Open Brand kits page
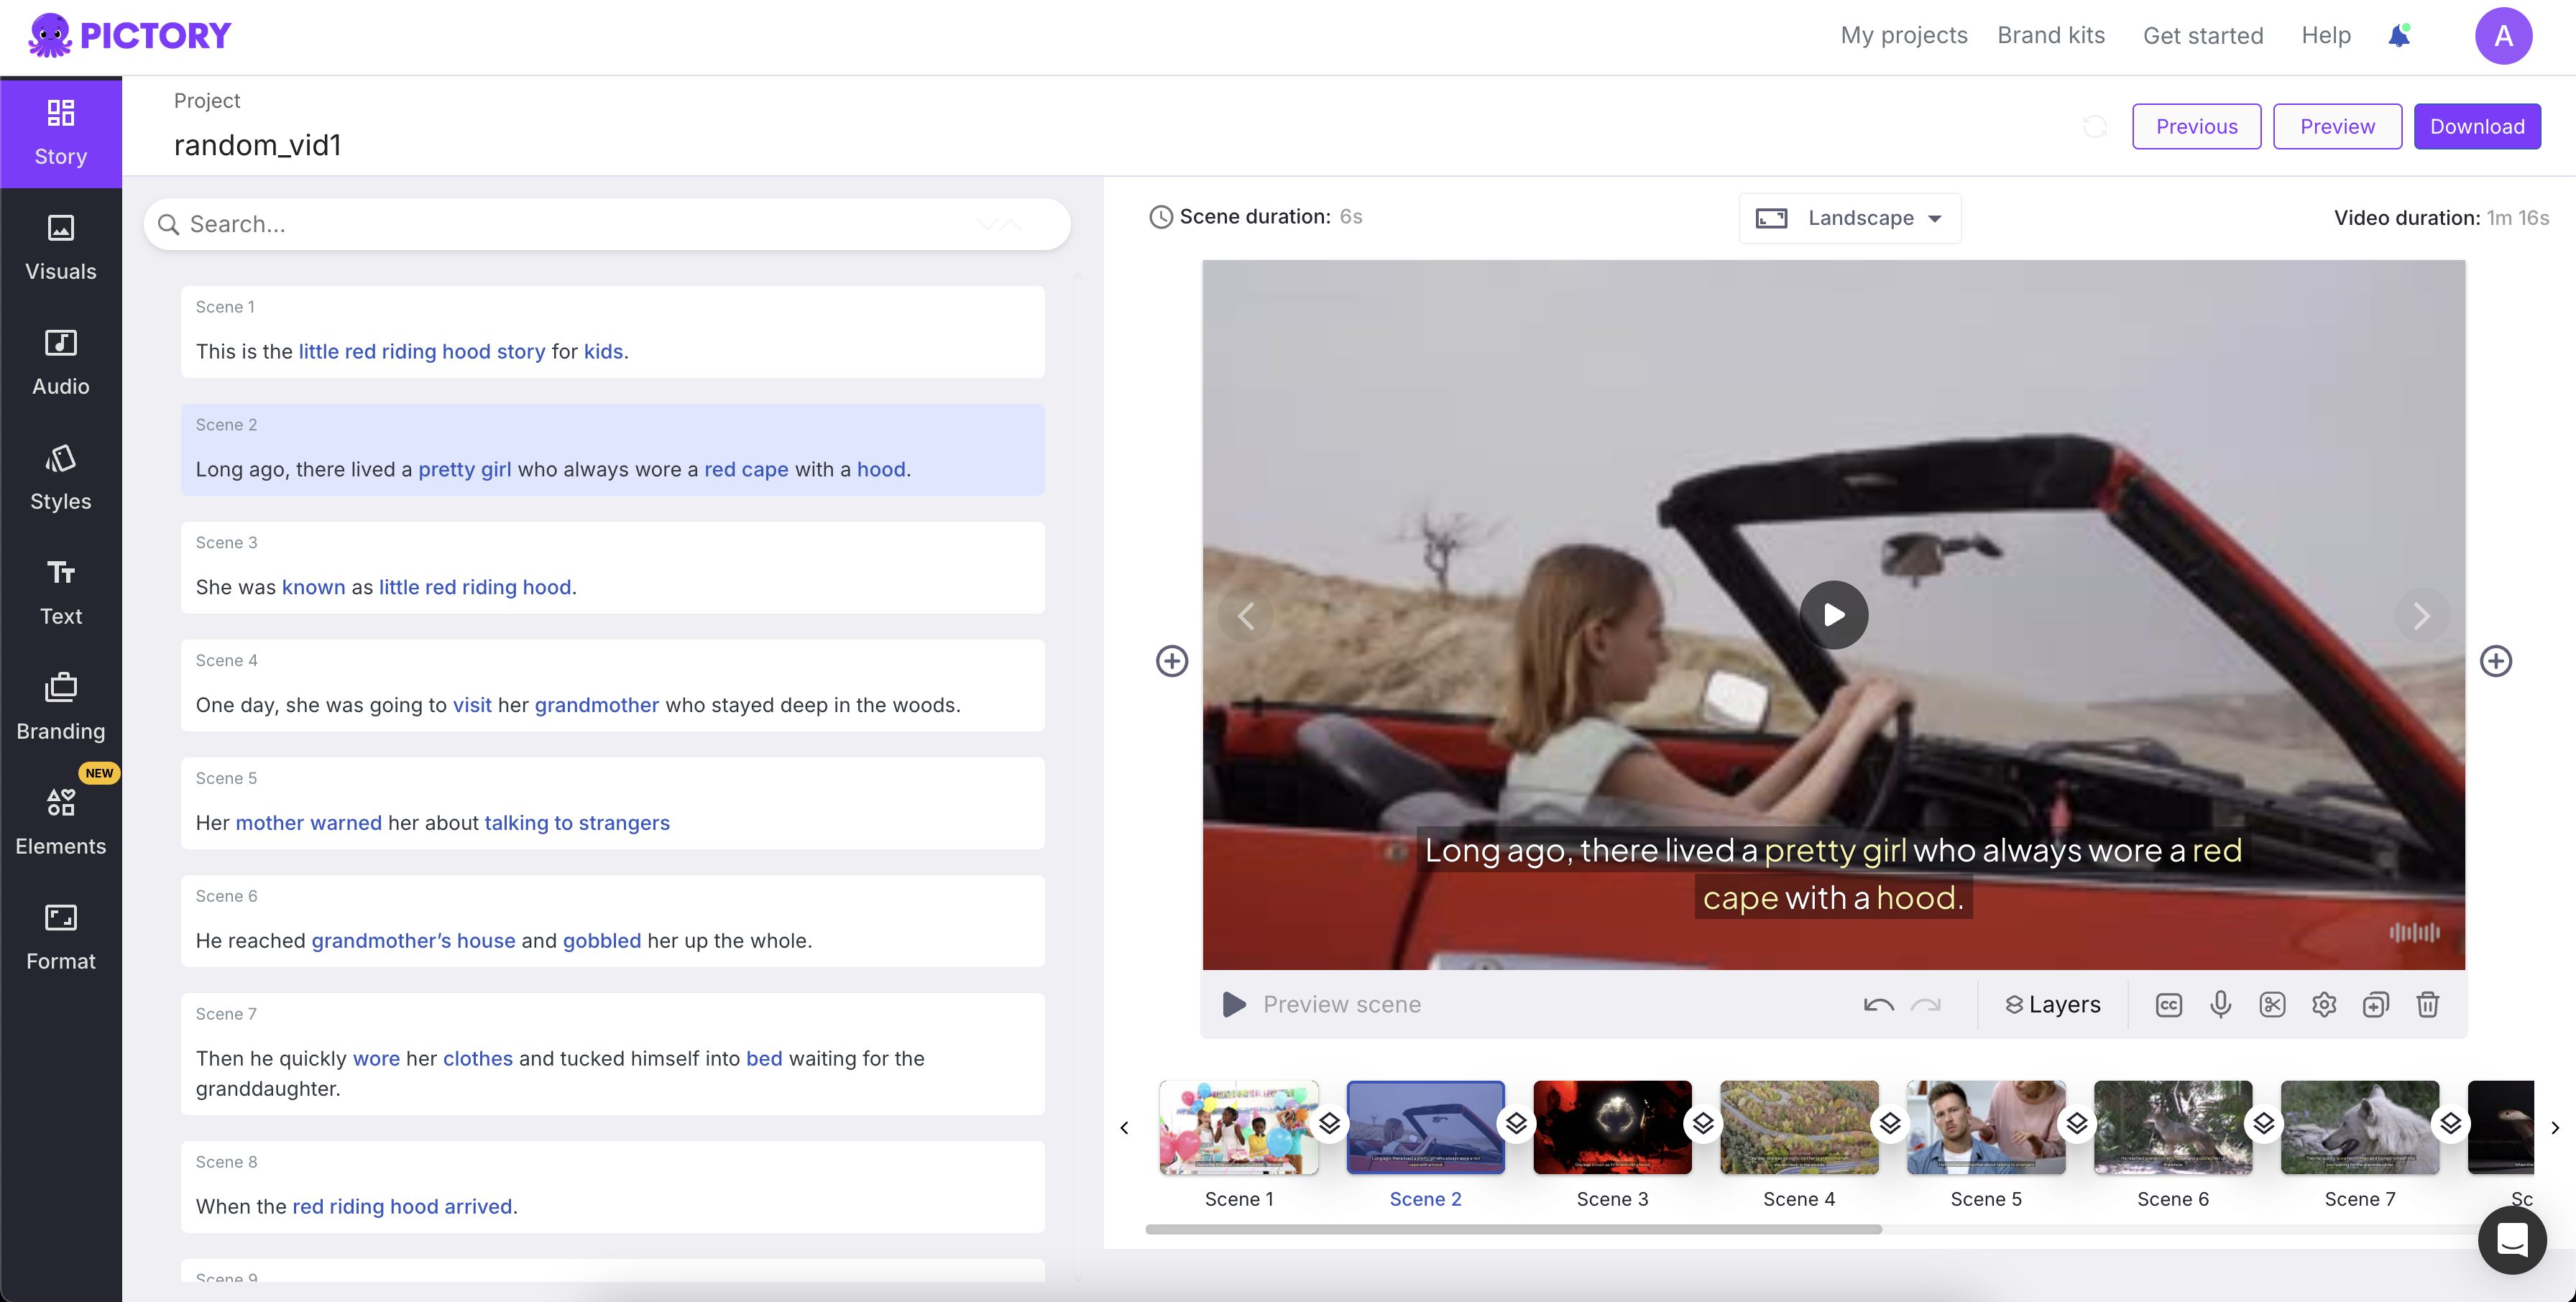 (x=2051, y=36)
